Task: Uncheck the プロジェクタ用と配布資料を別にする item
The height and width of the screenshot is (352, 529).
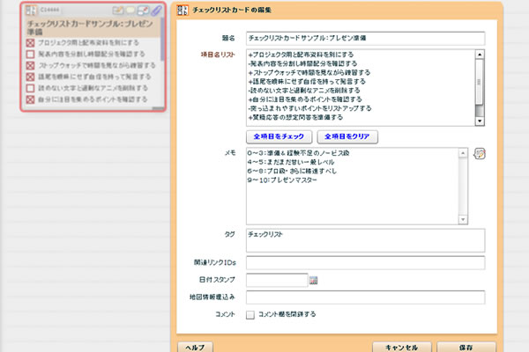Action: pos(32,41)
